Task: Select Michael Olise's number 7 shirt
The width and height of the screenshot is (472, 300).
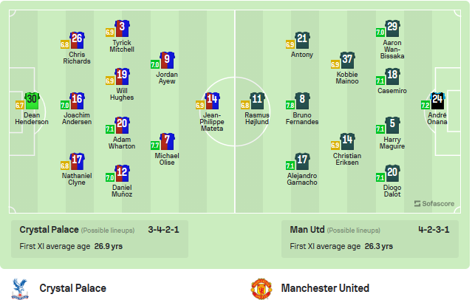Action: click(x=167, y=142)
